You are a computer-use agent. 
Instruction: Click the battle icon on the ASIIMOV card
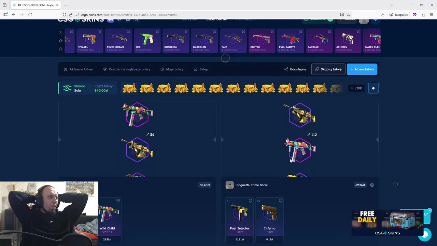pyautogui.click(x=358, y=32)
